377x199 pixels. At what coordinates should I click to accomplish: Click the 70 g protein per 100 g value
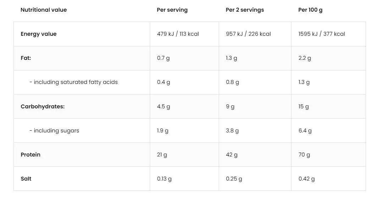(304, 155)
